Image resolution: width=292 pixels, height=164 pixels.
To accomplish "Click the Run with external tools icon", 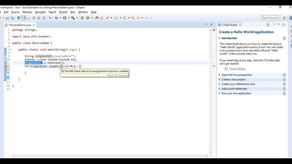I will [x=73, y=18].
